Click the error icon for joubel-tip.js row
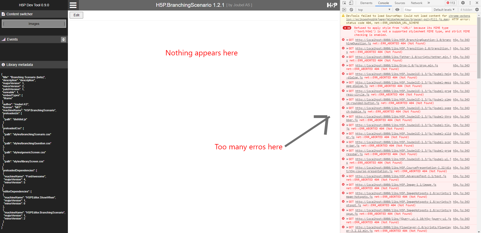This screenshot has width=481, height=233. [343, 125]
